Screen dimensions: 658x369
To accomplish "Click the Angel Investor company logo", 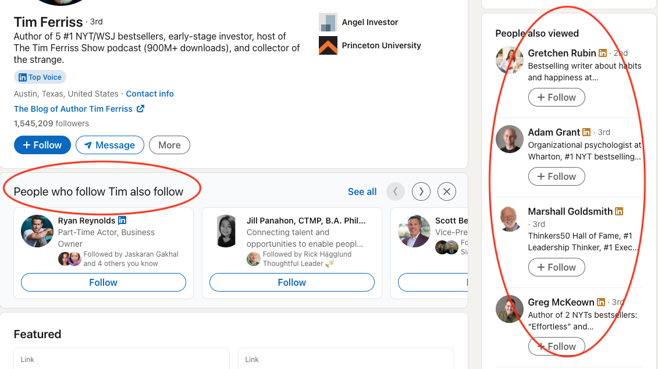I will click(x=328, y=22).
